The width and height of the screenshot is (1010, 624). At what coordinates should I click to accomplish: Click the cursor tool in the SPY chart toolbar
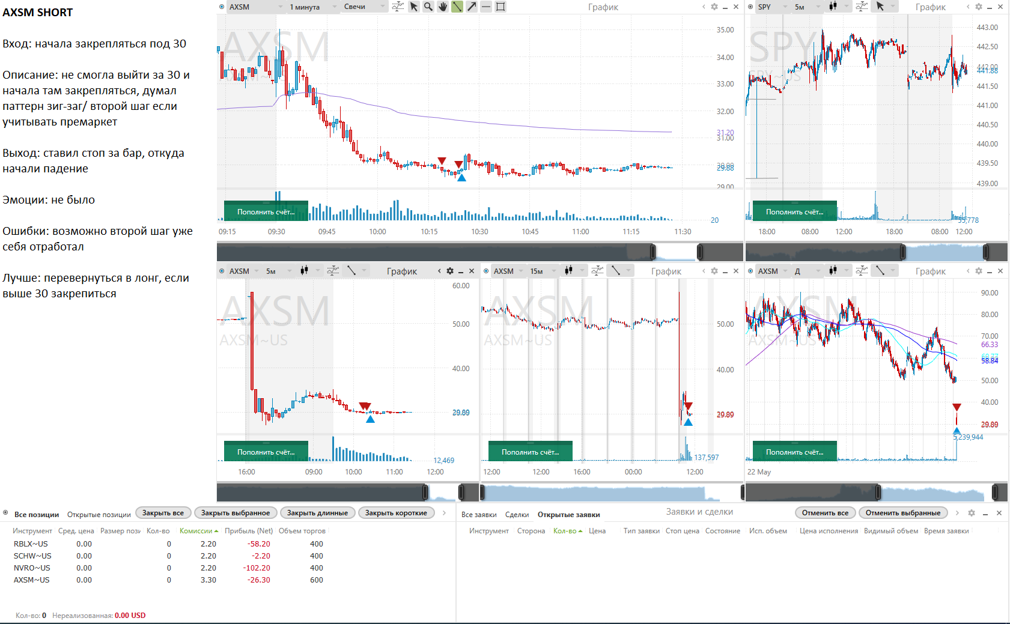point(880,7)
